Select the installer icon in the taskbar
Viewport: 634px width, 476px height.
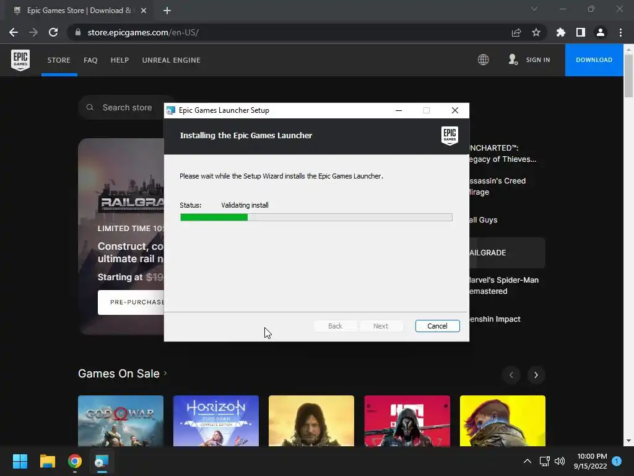pos(102,461)
